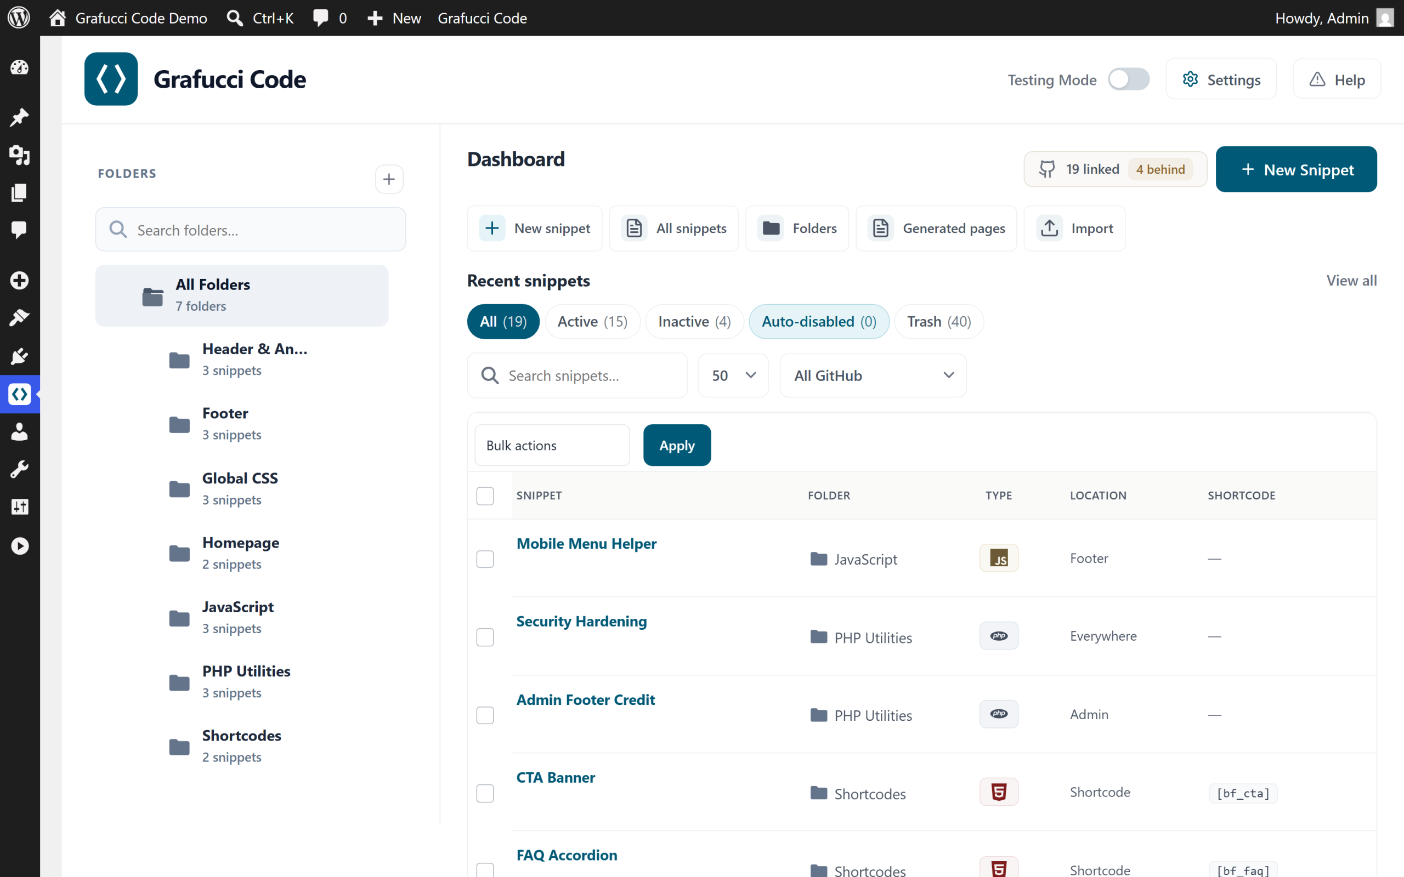This screenshot has width=1404, height=877.
Task: Check the Security Hardening row checkbox
Action: (485, 637)
